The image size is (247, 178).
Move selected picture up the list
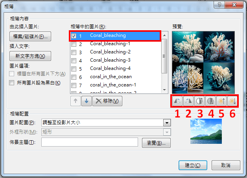[76, 101]
